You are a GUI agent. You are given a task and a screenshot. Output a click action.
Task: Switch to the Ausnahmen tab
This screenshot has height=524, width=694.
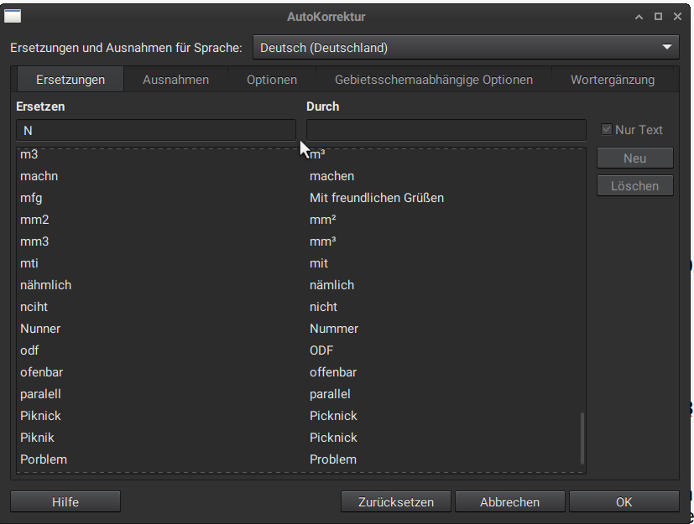(175, 80)
